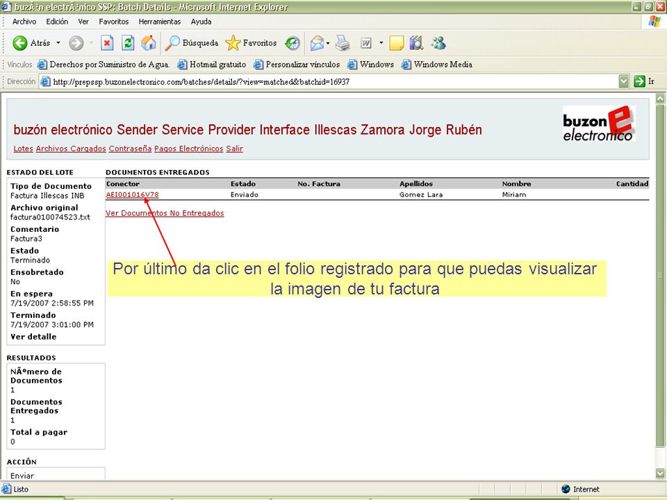
Task: Click the Listo status bar text
Action: pyautogui.click(x=21, y=490)
